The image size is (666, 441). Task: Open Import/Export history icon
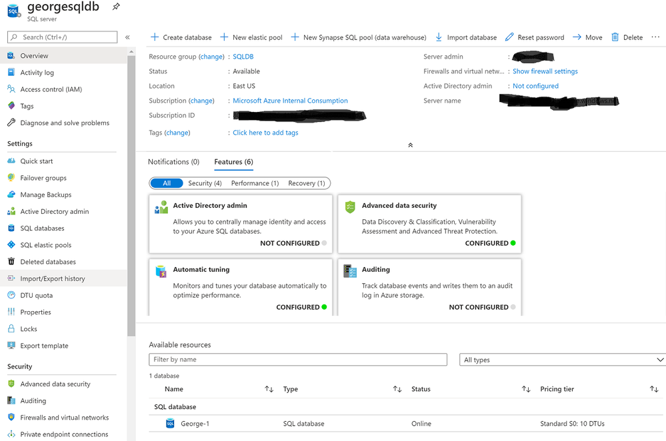pyautogui.click(x=11, y=278)
